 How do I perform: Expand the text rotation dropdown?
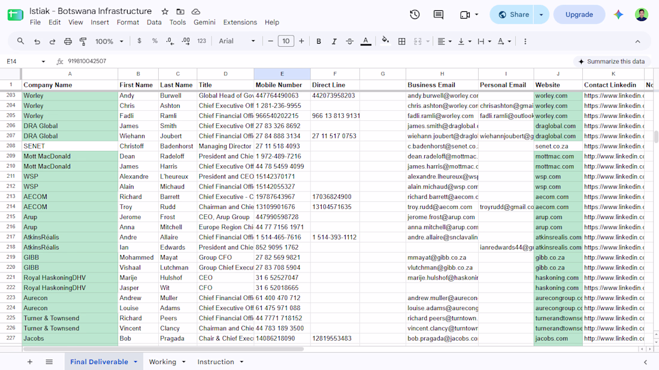click(509, 41)
